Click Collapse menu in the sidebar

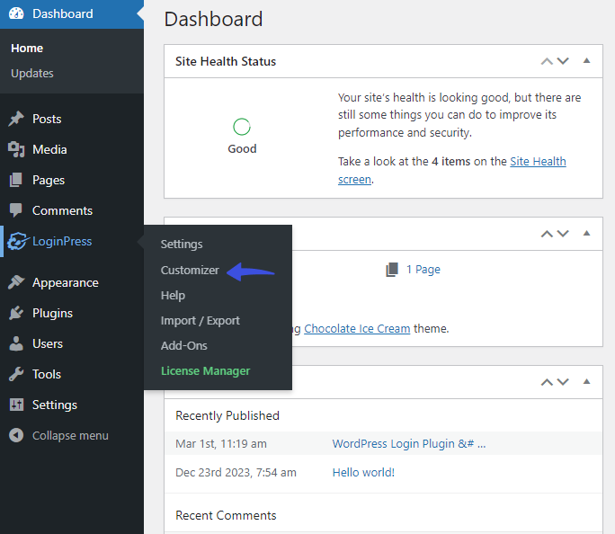click(72, 435)
